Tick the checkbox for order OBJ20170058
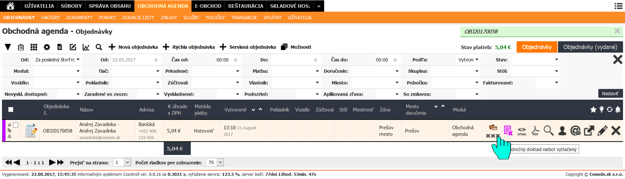 coord(16,125)
